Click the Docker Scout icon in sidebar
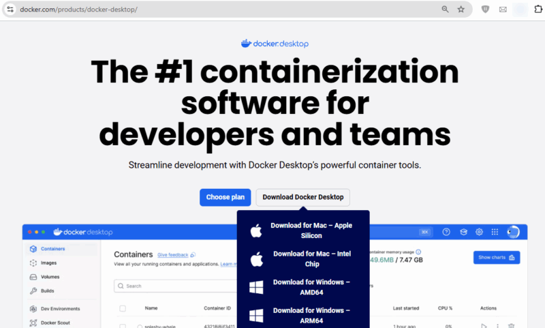Screen dimensions: 545x328 tap(33, 323)
